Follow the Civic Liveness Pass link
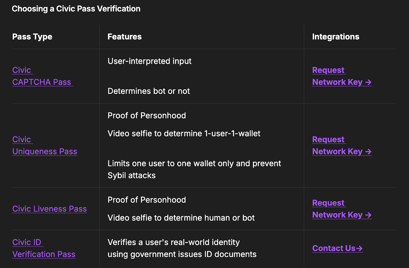 tap(50, 209)
